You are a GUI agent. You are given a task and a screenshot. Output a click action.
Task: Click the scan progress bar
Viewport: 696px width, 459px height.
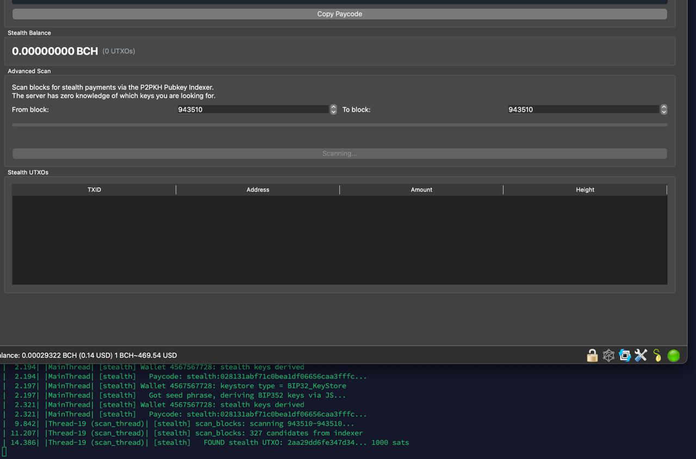(x=339, y=125)
